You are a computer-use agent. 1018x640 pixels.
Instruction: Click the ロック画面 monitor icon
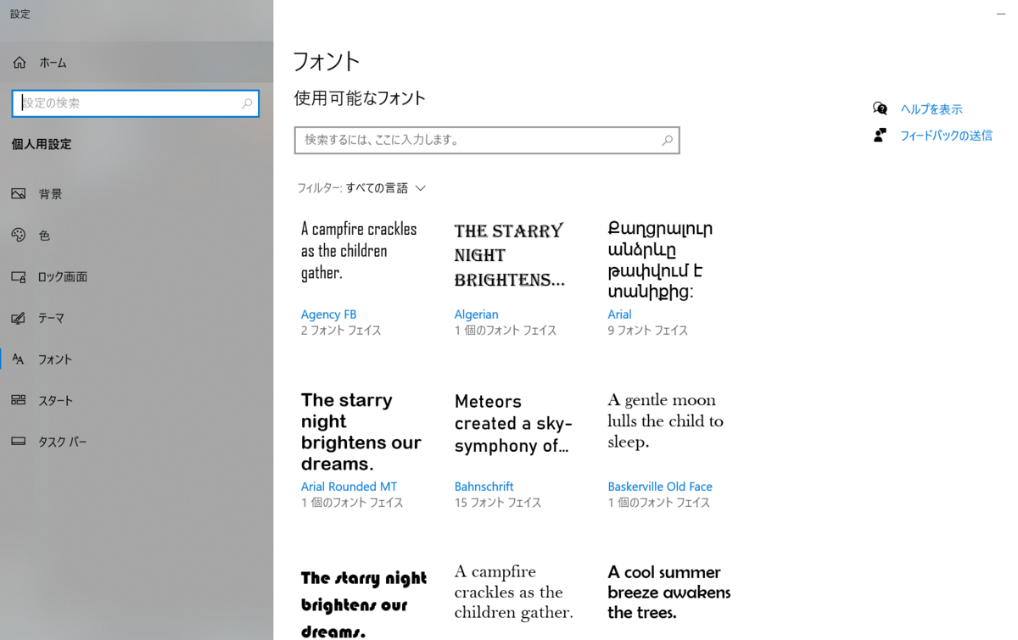19,276
